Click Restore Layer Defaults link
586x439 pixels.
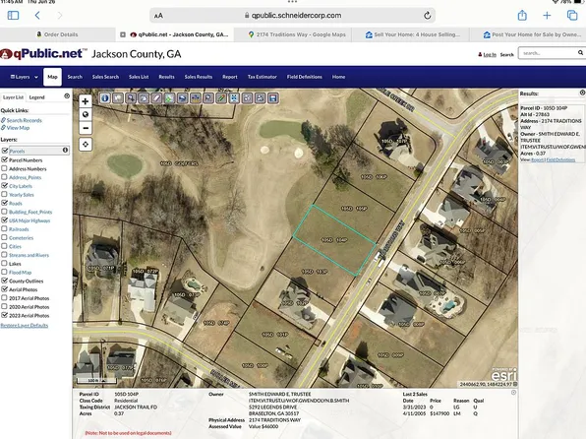[x=25, y=325]
